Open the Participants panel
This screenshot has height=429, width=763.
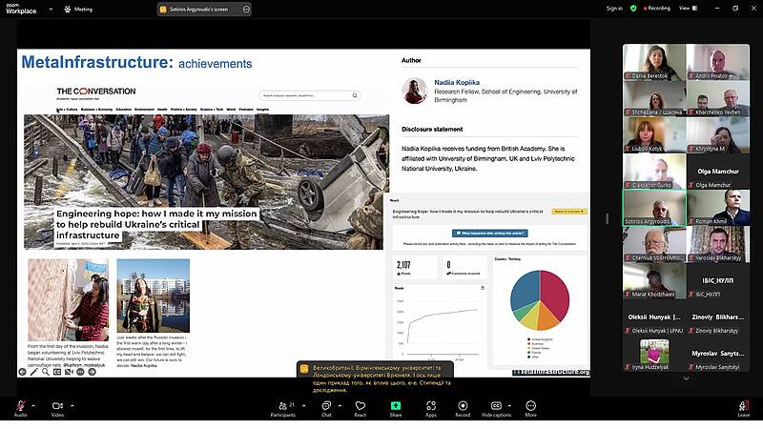(283, 408)
